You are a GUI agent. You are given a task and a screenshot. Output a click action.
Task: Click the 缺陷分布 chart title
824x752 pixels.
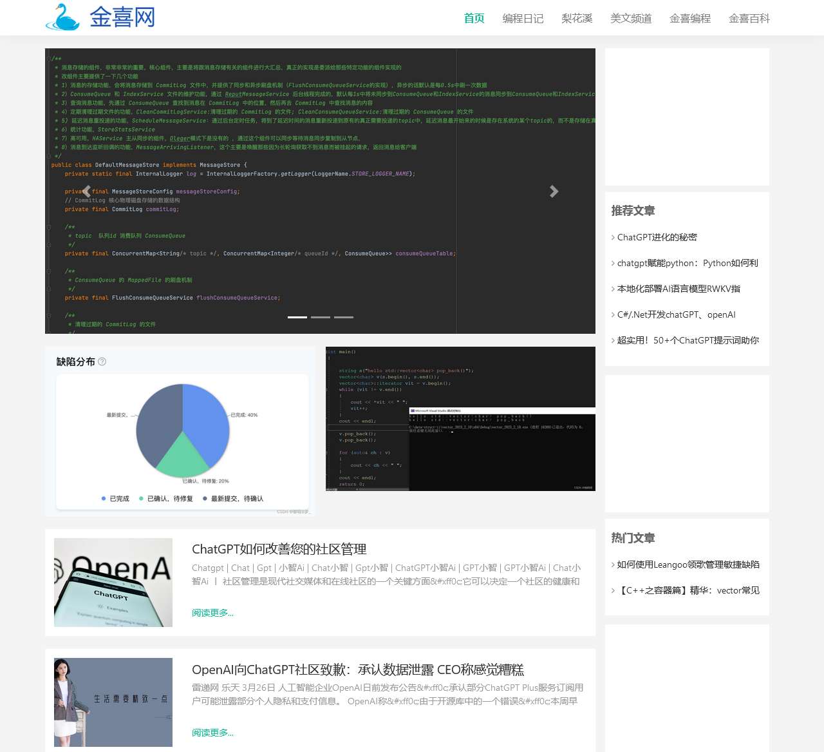(x=75, y=362)
